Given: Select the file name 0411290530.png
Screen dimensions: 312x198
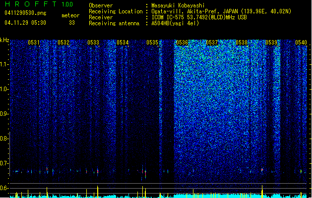Looking at the screenshot, I should tap(25, 13).
